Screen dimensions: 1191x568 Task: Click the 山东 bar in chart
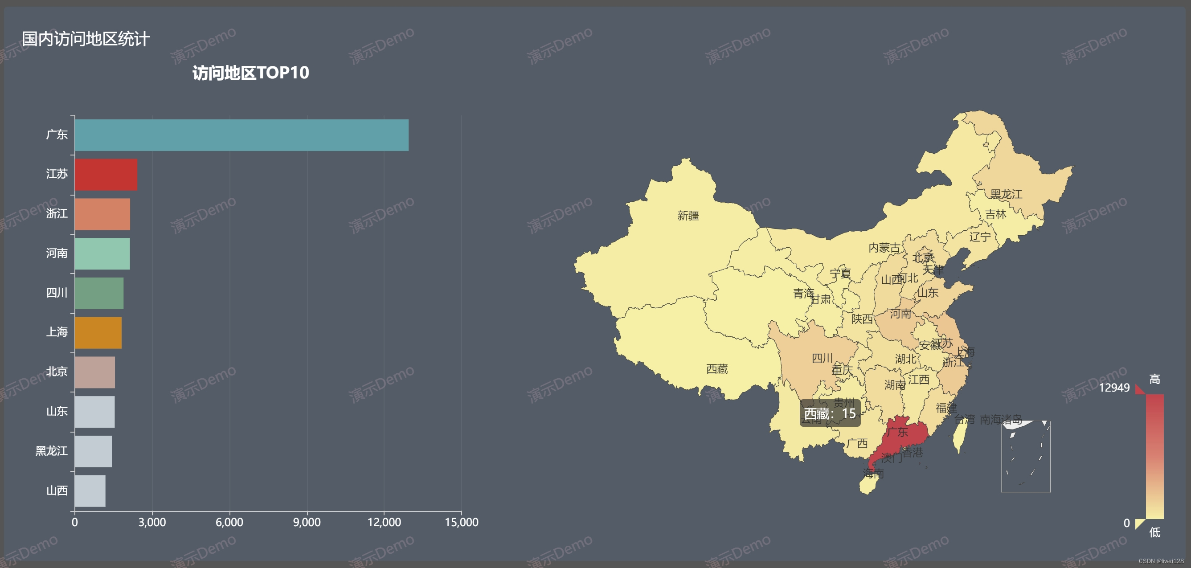point(95,412)
